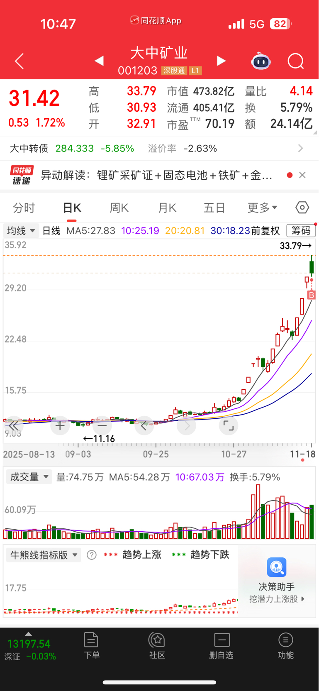Tap the 11.16 low price label

pos(99,439)
